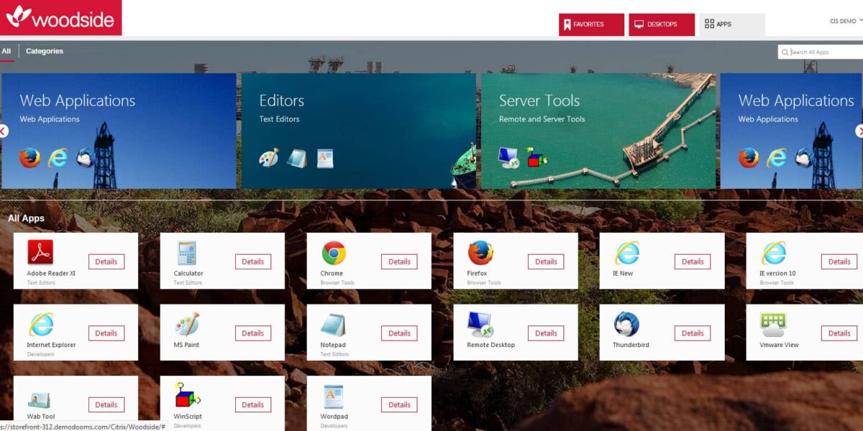Screen dimensions: 863x431
Task: View Details for IE New
Action: [693, 261]
